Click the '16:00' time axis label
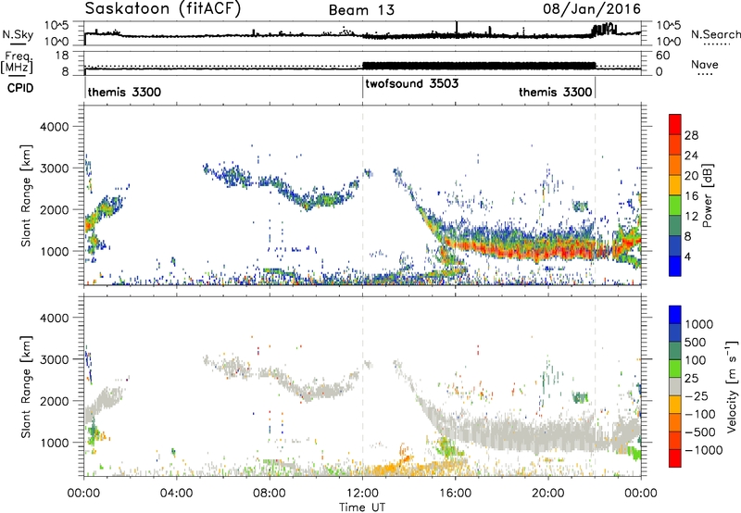 pyautogui.click(x=455, y=493)
